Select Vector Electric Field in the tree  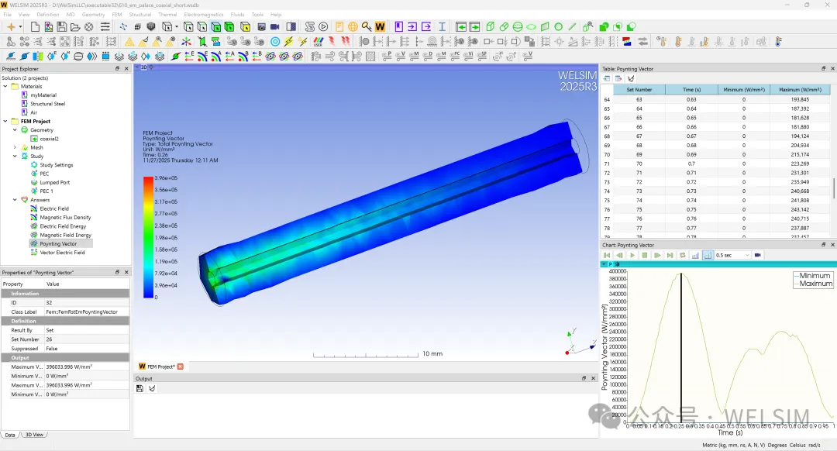(x=62, y=253)
